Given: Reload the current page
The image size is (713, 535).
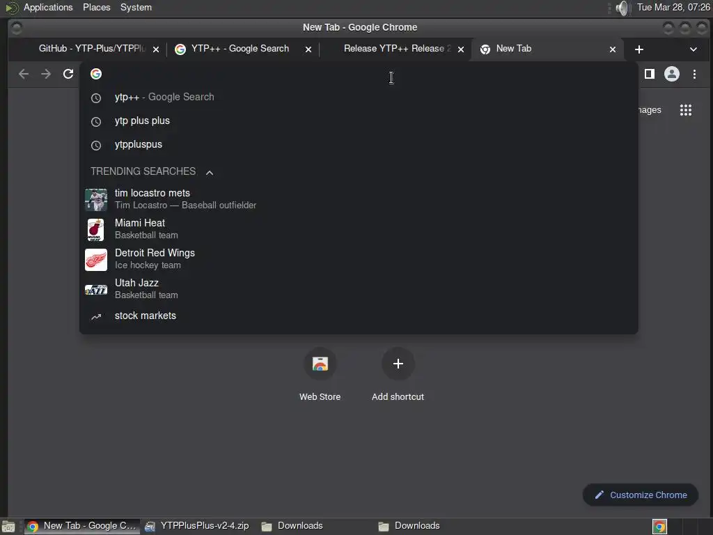Looking at the screenshot, I should (68, 74).
